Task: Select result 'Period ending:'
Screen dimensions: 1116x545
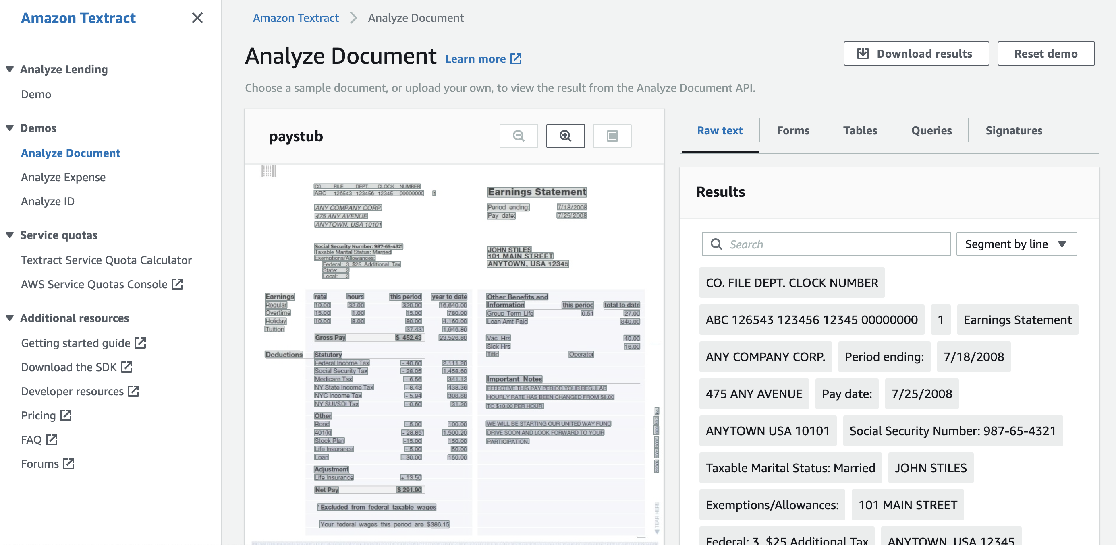Action: (884, 357)
